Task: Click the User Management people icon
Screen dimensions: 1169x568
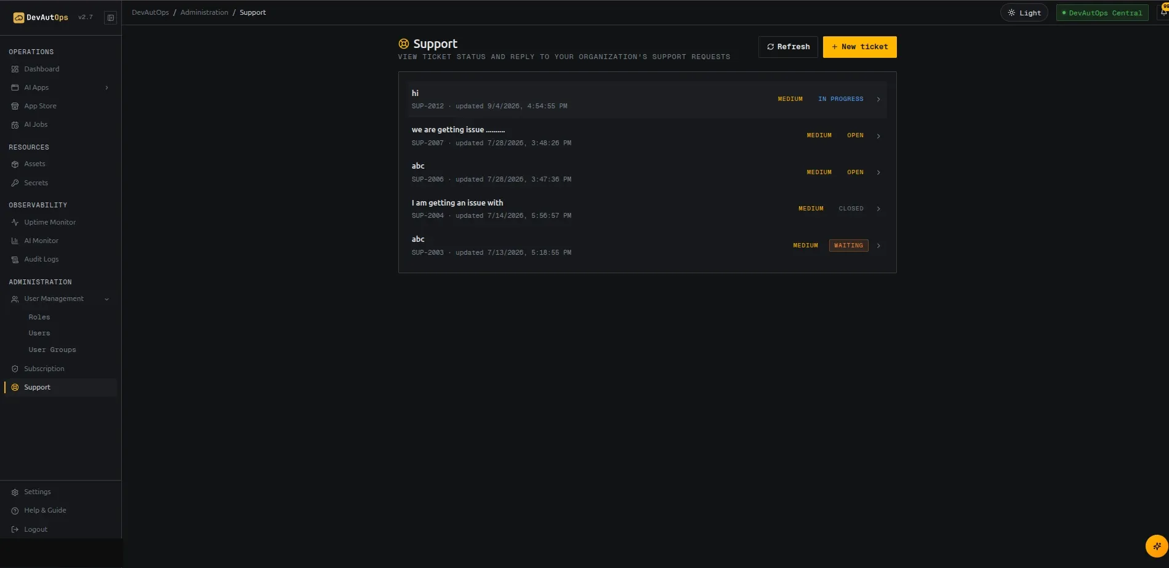Action: 15,299
